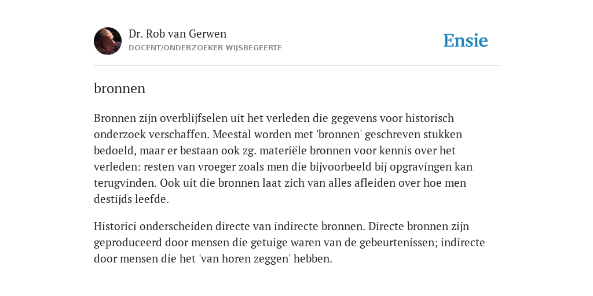Click the author name Dr. Rob van Gerwen
This screenshot has width=593, height=296.
pos(177,34)
